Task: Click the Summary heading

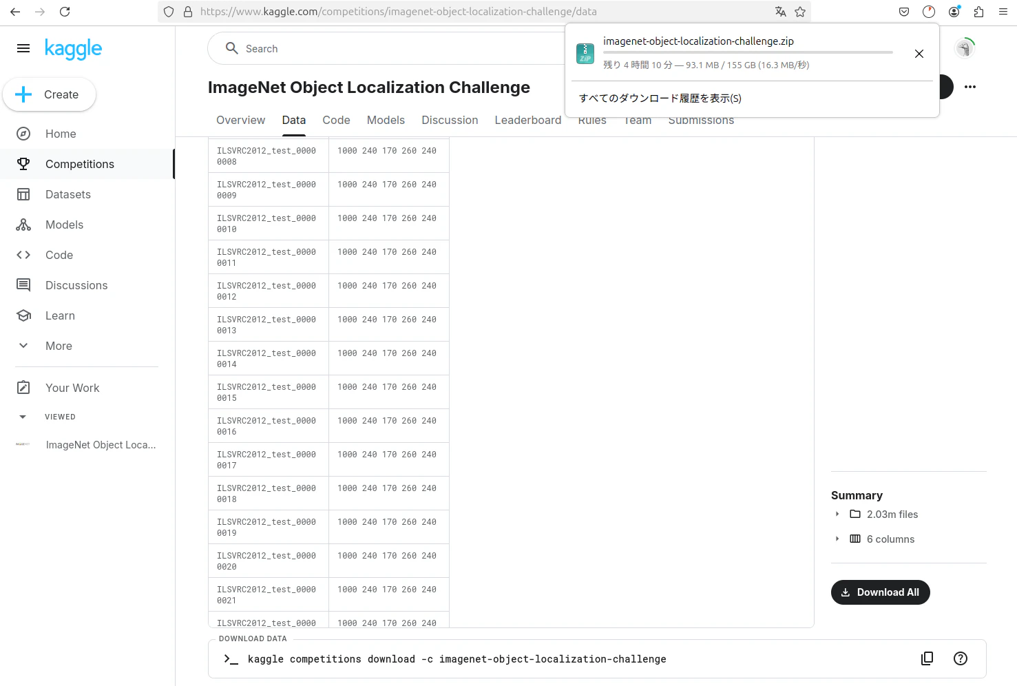Action: 857,495
